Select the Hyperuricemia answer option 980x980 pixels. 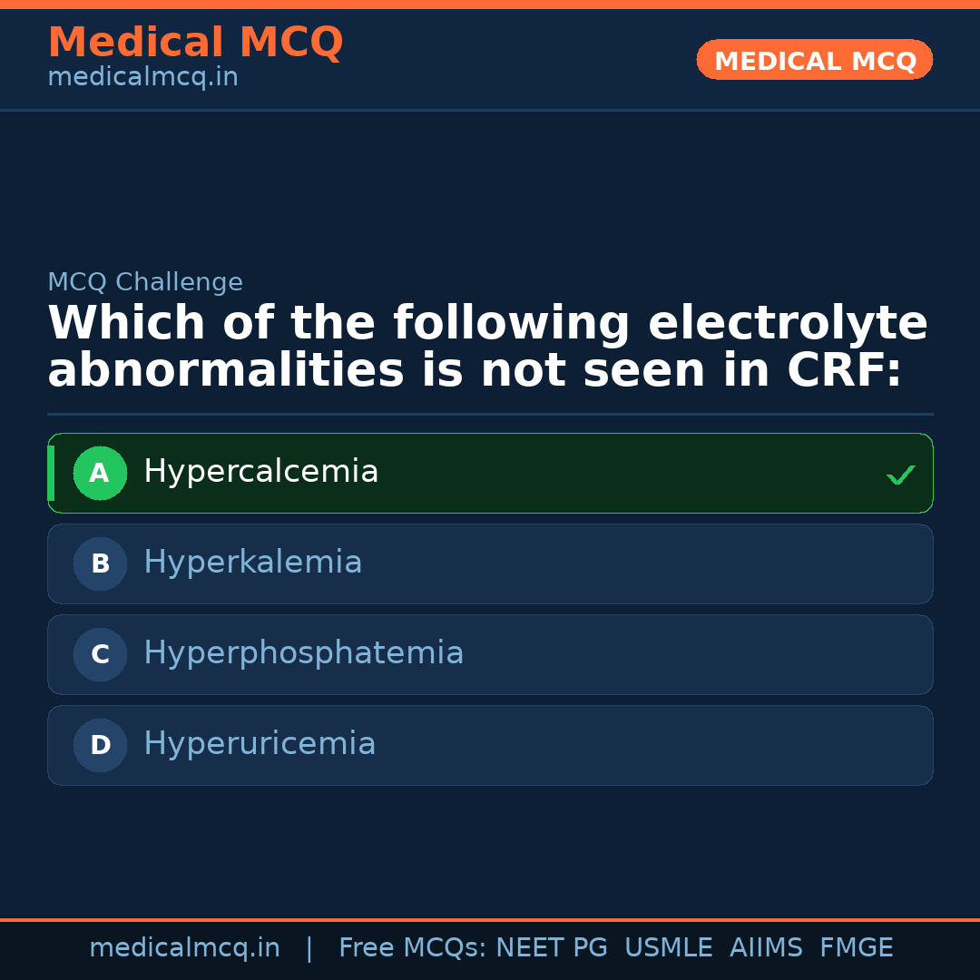[260, 744]
